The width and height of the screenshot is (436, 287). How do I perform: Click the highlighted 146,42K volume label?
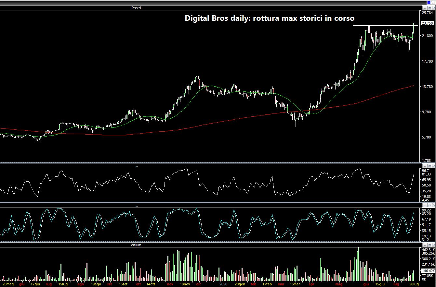[428, 270]
